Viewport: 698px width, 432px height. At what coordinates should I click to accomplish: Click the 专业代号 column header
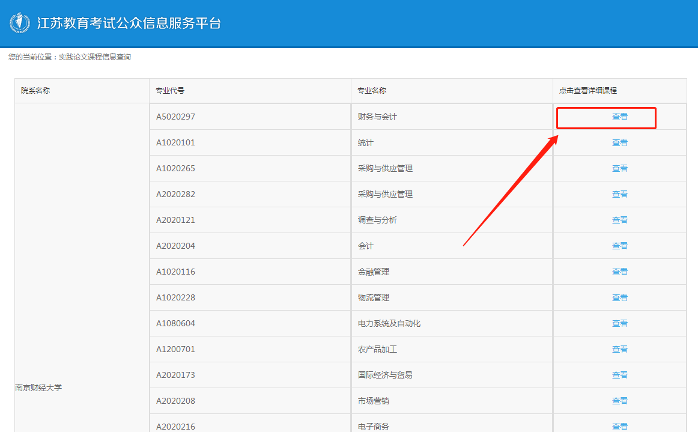170,91
